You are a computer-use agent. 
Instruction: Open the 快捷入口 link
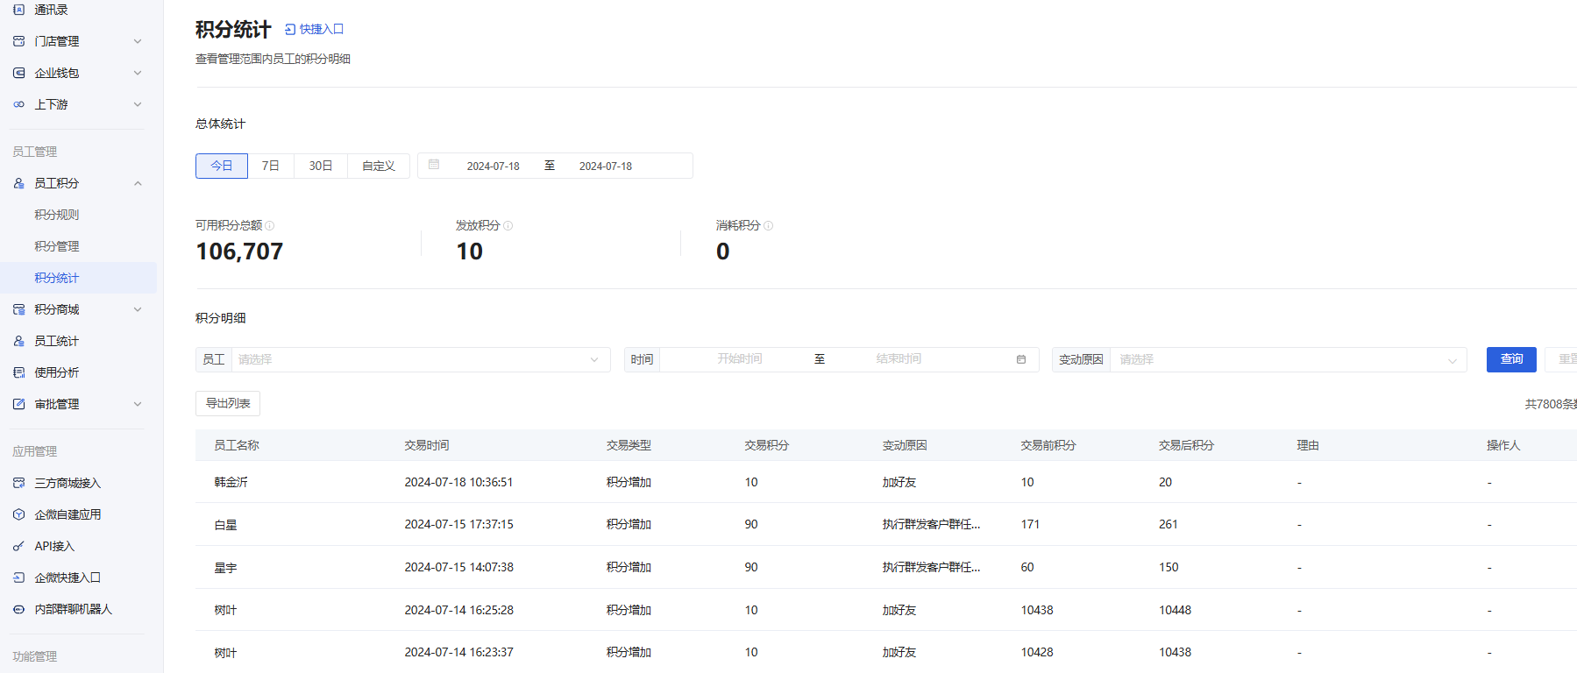tap(315, 29)
